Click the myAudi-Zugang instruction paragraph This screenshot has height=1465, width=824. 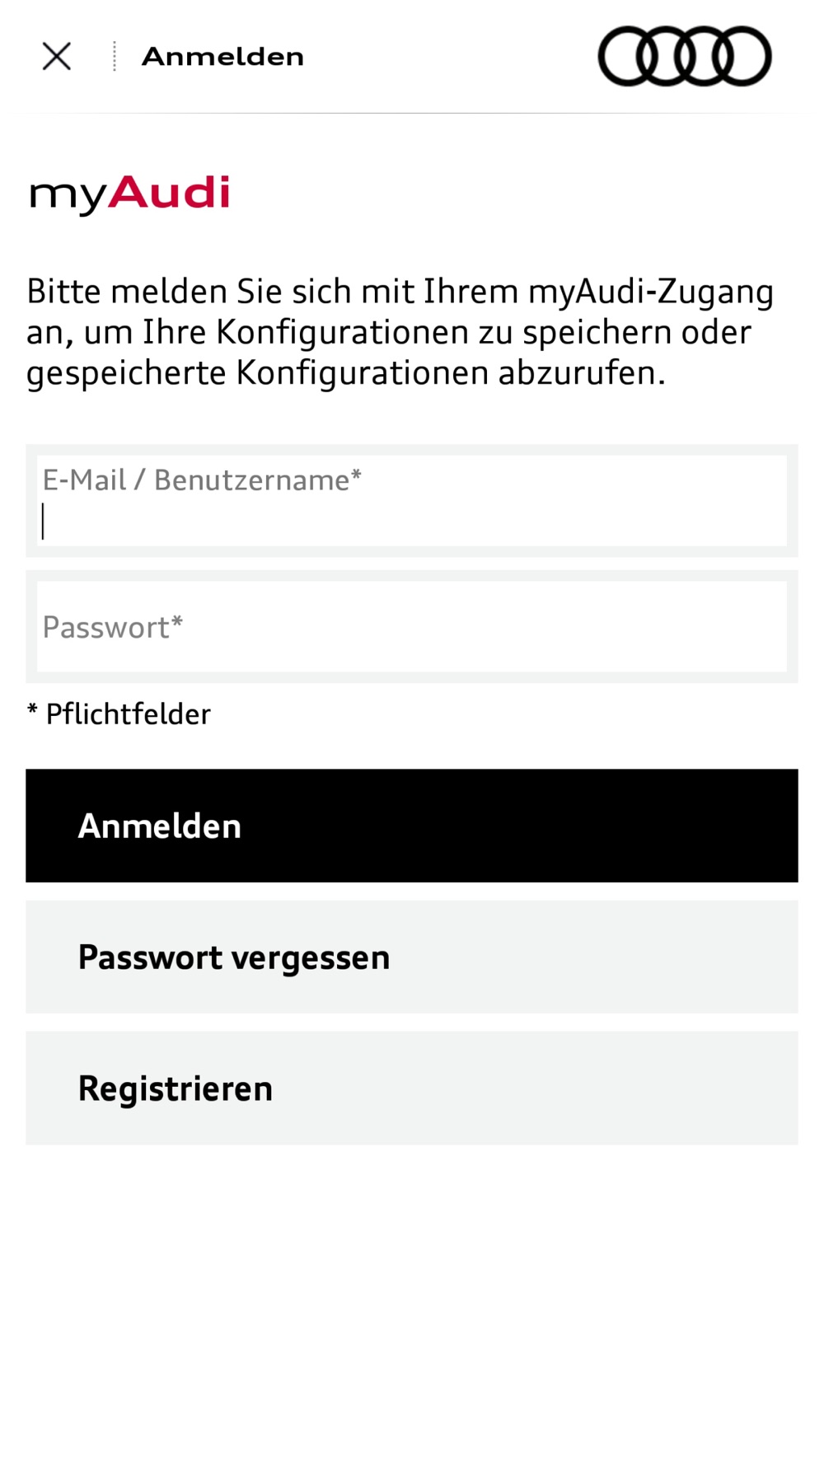[400, 332]
